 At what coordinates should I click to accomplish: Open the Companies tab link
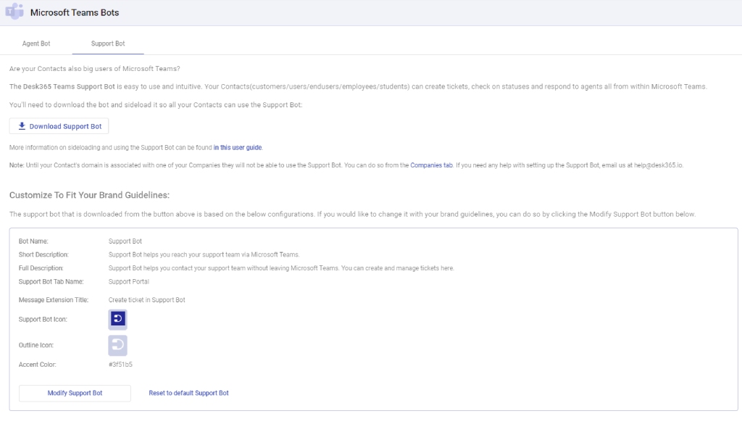431,165
